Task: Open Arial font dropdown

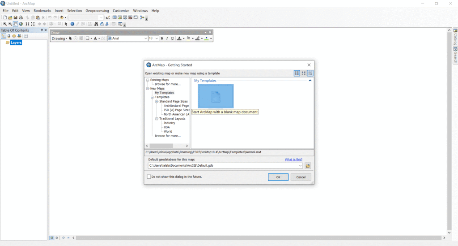Action: coord(145,39)
